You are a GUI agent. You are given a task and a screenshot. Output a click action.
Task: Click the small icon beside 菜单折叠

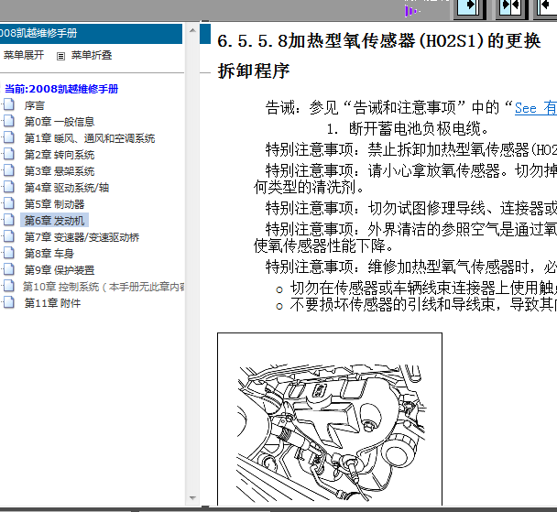[60, 56]
